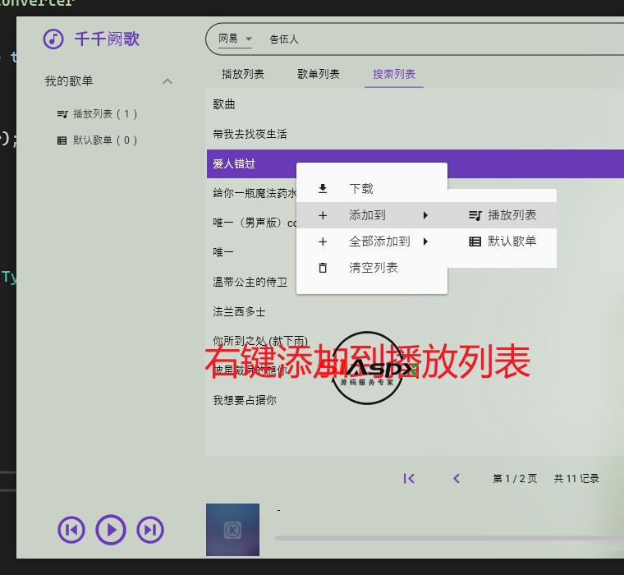624x575 pixels.
Task: Select 播放列表 in the submenu
Action: click(502, 215)
